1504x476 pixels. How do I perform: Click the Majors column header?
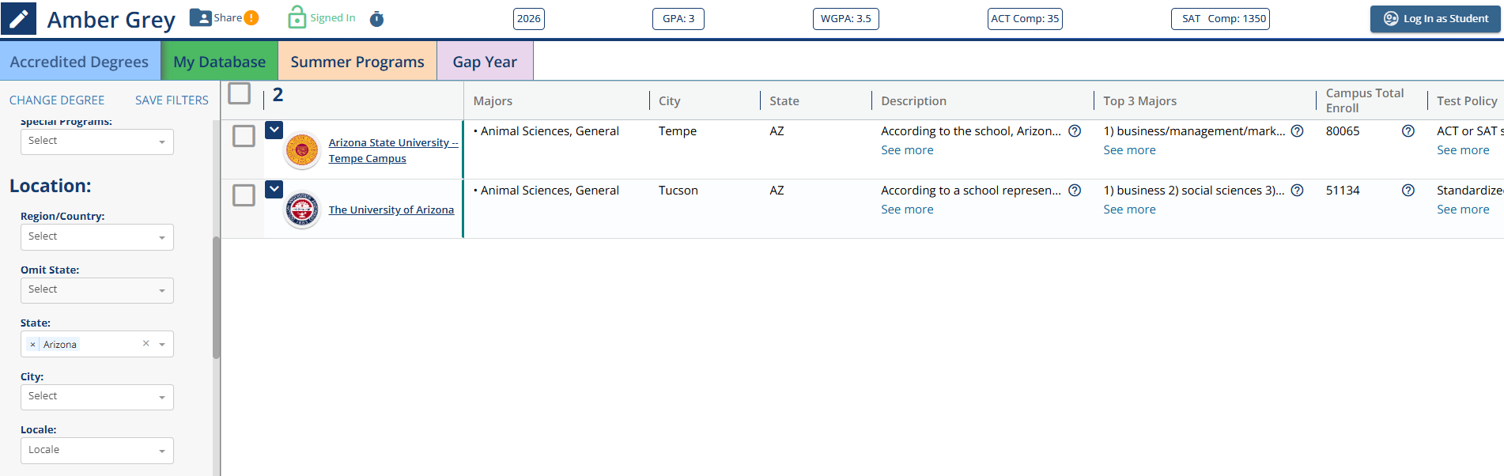[x=493, y=101]
